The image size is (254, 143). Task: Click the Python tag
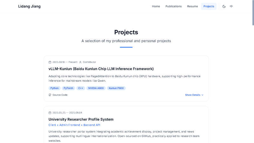[54, 88]
